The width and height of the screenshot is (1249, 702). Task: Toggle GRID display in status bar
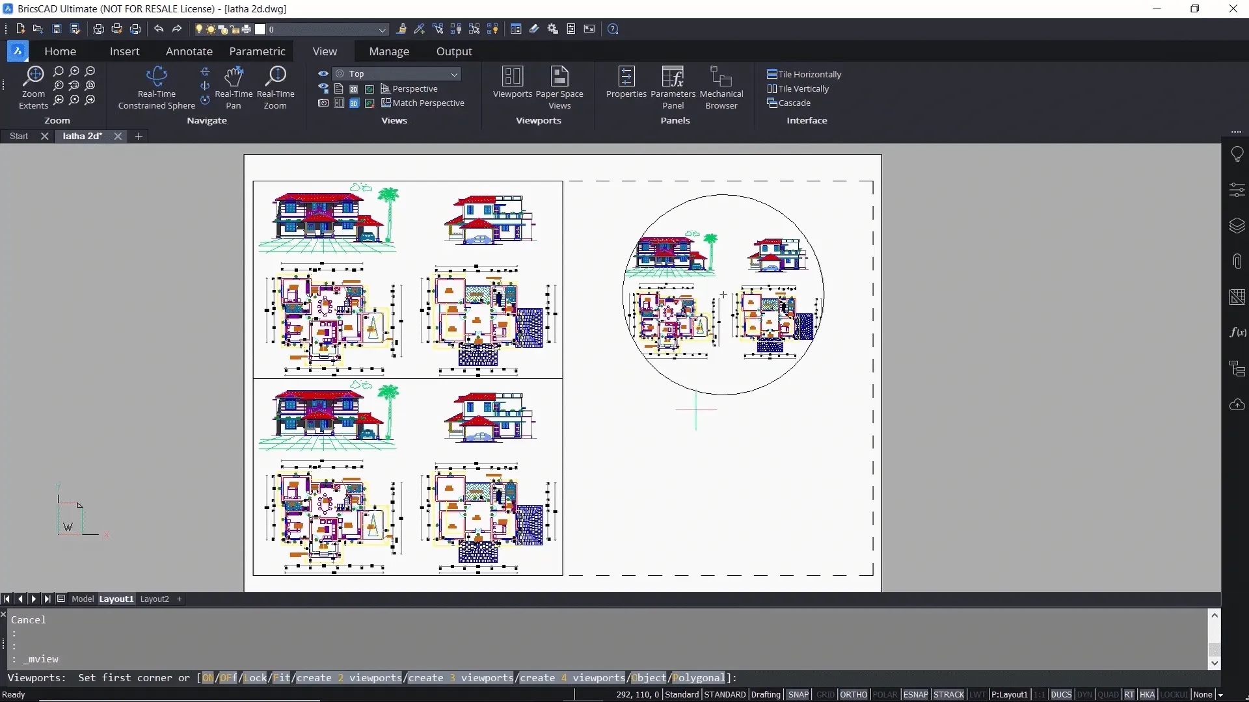[x=825, y=694]
